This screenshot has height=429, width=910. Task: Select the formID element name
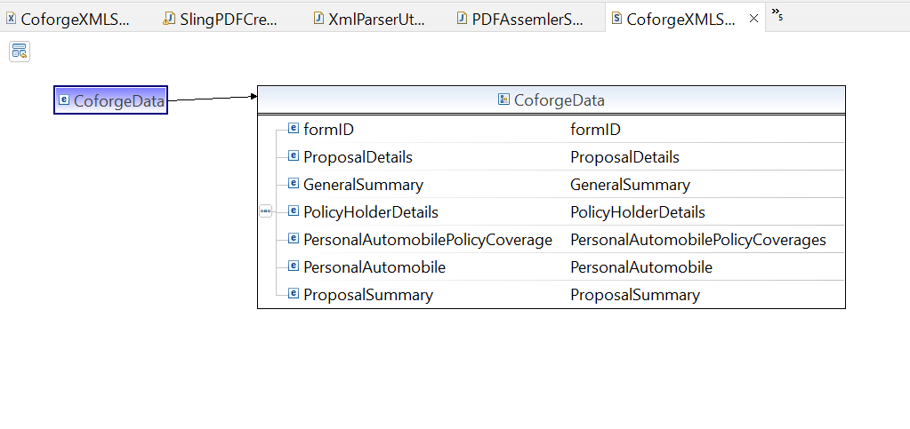[x=328, y=130]
